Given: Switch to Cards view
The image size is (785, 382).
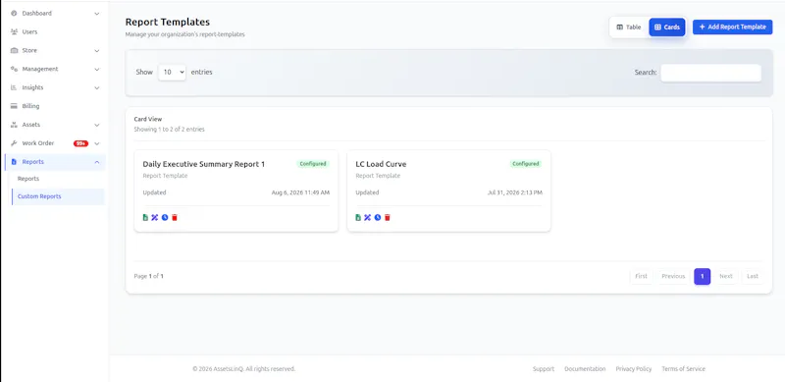Looking at the screenshot, I should 667,27.
